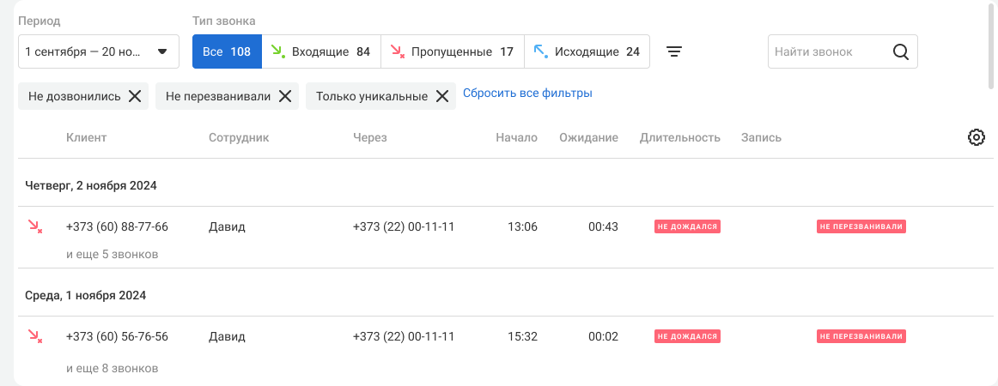Image resolution: width=998 pixels, height=386 pixels.
Task: Open the period dropdown
Action: pos(98,51)
